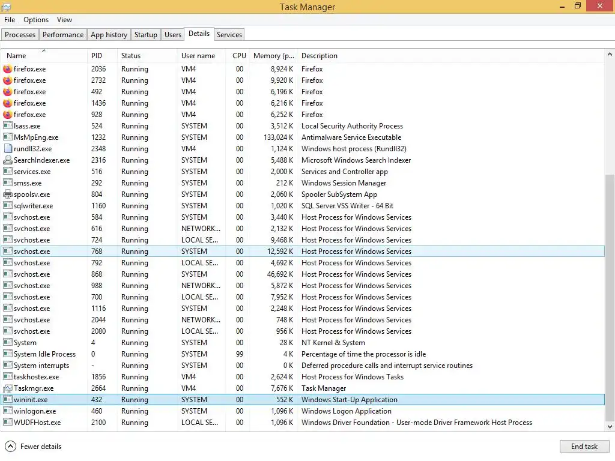Screen dimensions: 615x461
Task: Select memory value 133,024 K
Action: 278,137
